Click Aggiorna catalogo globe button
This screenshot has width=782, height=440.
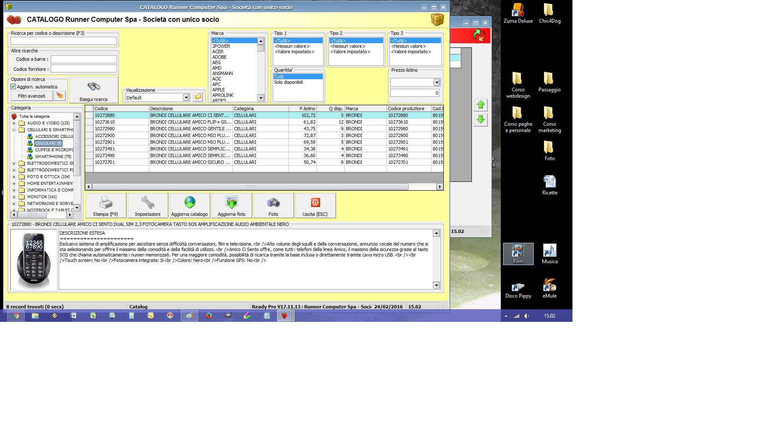click(189, 205)
